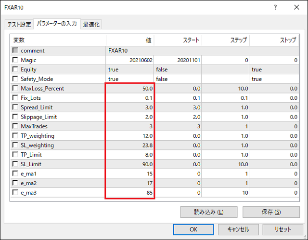The image size is (308, 240).
Task: Open the Safety_Mode start false cell
Action: [x=178, y=79]
